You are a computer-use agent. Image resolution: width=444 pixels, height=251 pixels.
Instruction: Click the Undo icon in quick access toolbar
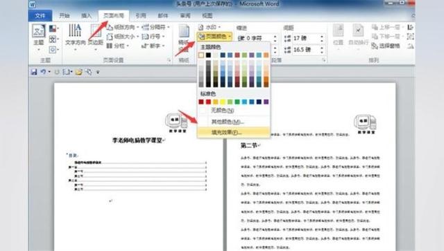(x=43, y=72)
